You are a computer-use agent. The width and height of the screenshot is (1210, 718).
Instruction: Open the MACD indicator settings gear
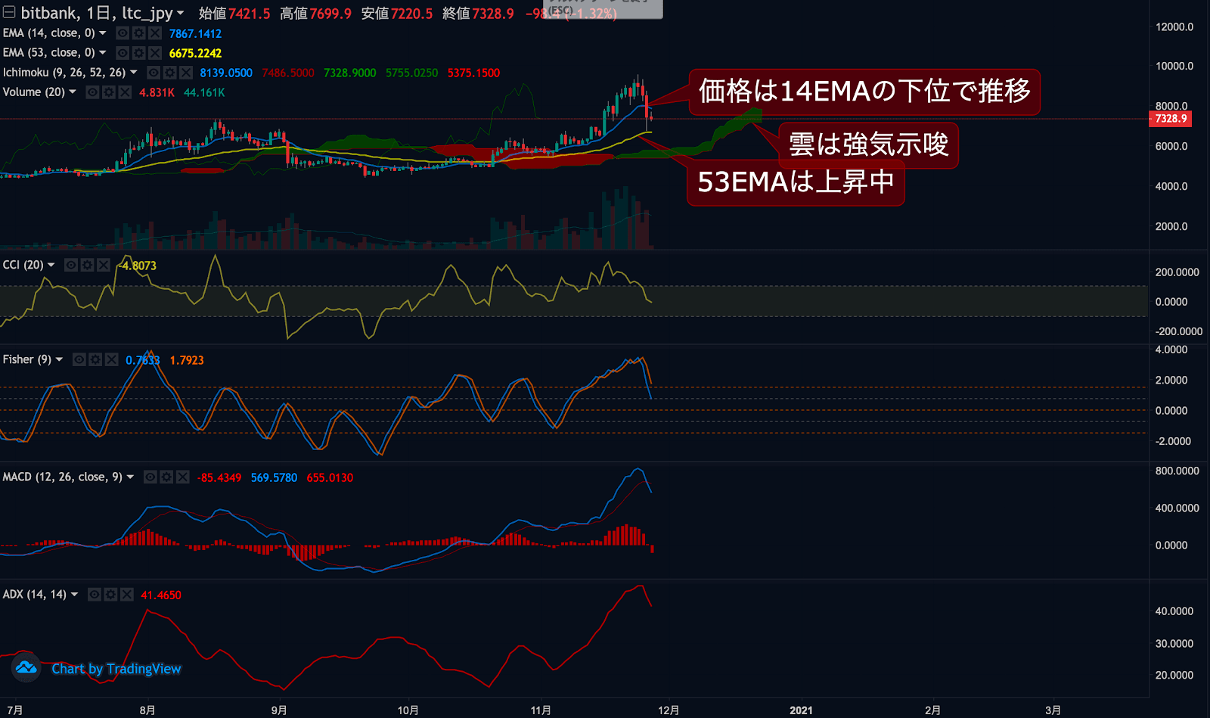[x=166, y=477]
